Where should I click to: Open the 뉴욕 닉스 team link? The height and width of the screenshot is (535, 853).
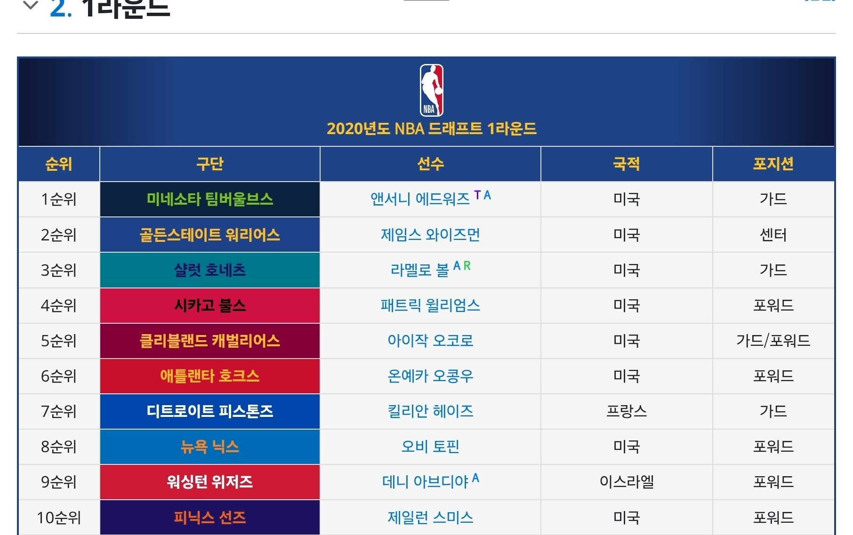click(210, 447)
